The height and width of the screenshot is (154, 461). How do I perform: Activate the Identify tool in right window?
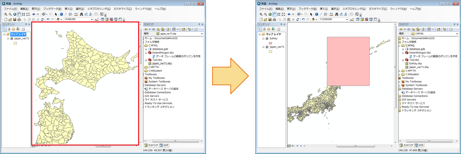point(316,14)
